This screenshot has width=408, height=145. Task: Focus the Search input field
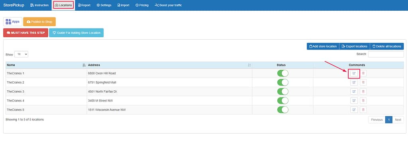tap(386, 54)
